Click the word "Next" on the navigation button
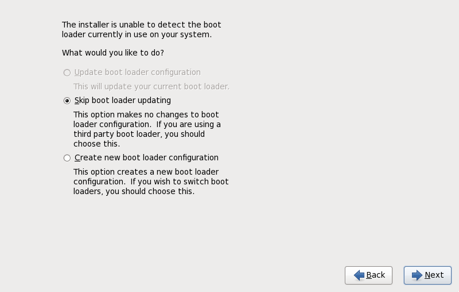This screenshot has height=292, width=459. click(434, 275)
